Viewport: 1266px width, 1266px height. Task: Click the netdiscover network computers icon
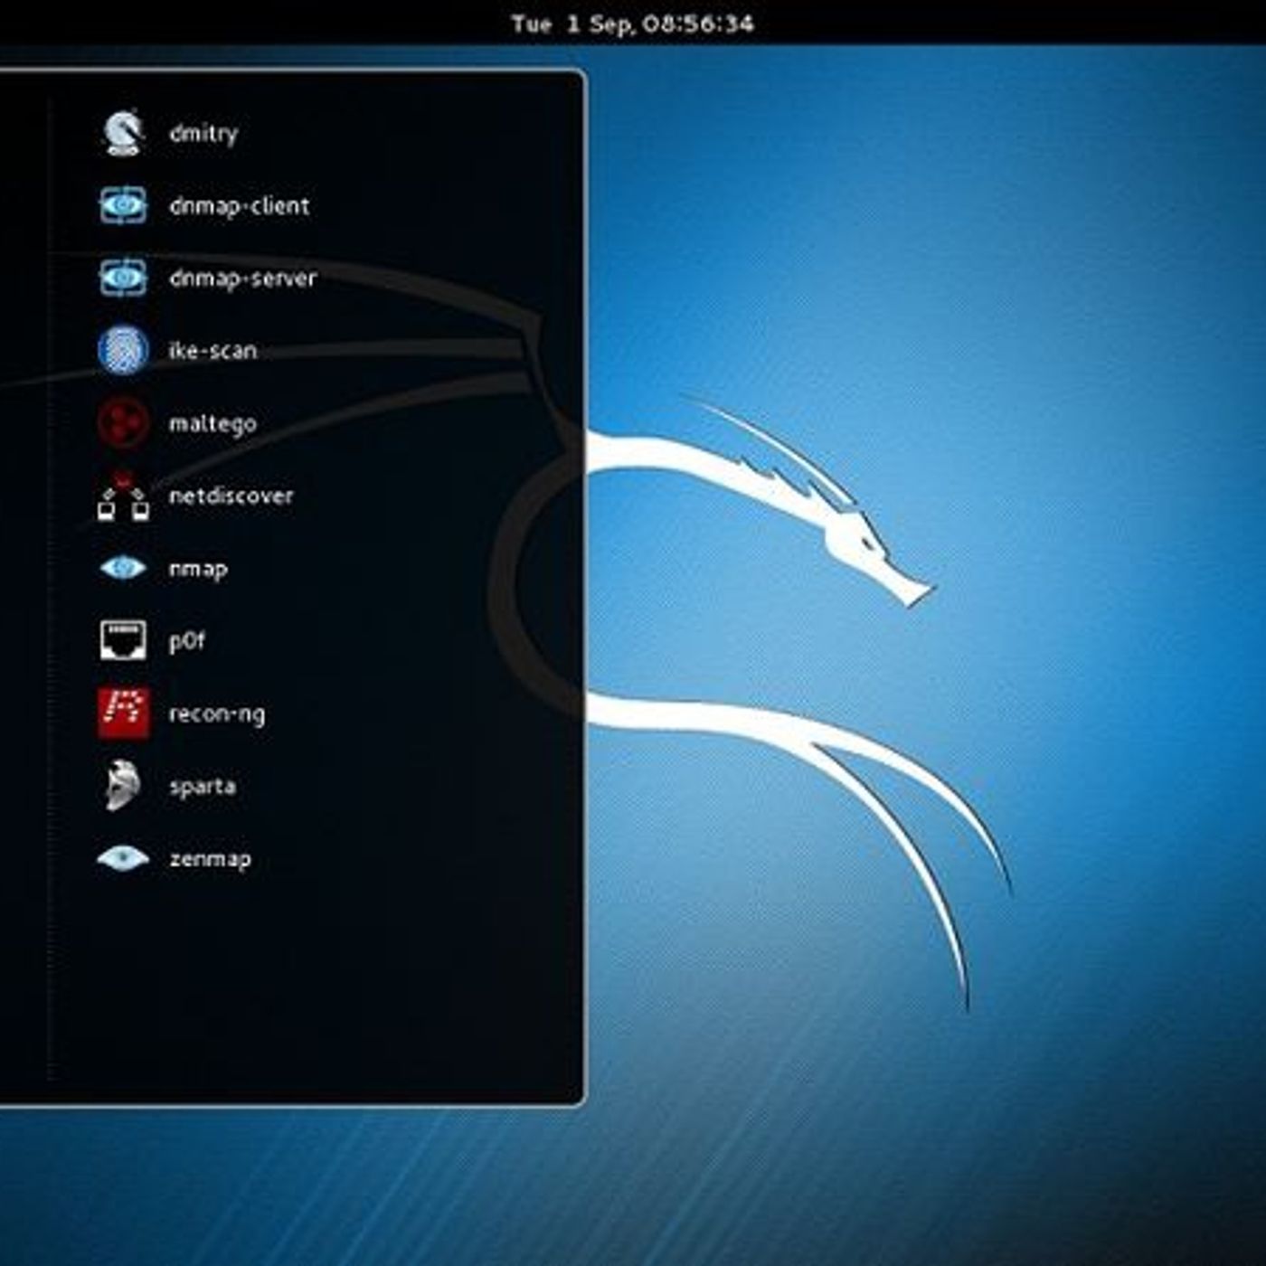(122, 496)
